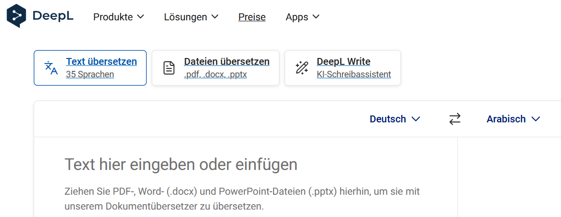Click the document file icon
Viewport: 561px width, 217px height.
(169, 68)
